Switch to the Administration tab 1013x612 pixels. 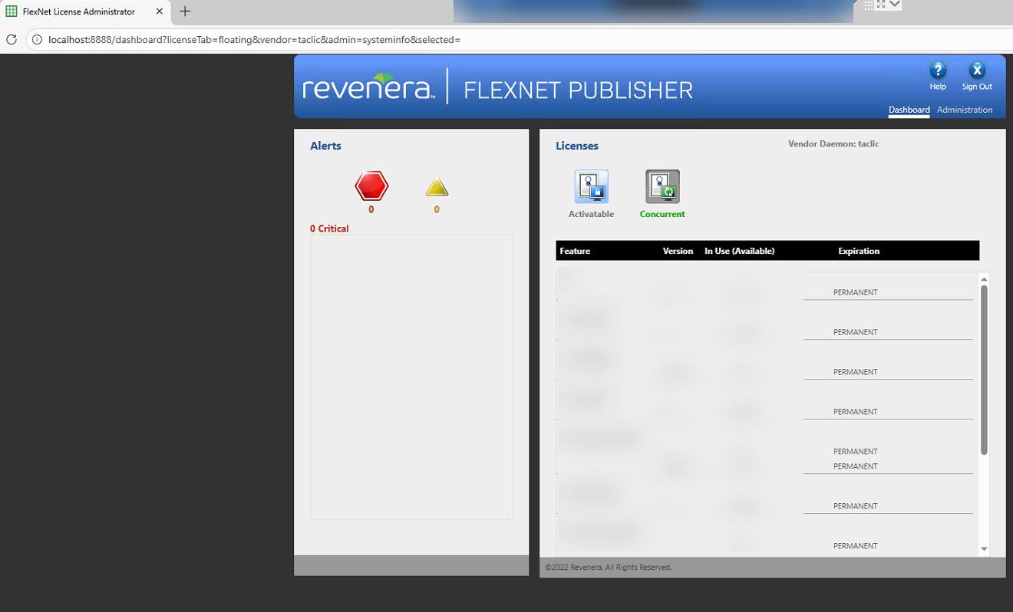tap(965, 110)
